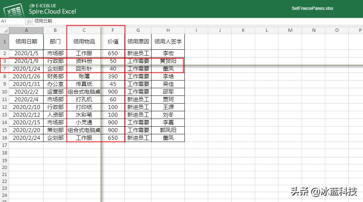
Task: Click the name cell 李培
Action: coord(168,76)
